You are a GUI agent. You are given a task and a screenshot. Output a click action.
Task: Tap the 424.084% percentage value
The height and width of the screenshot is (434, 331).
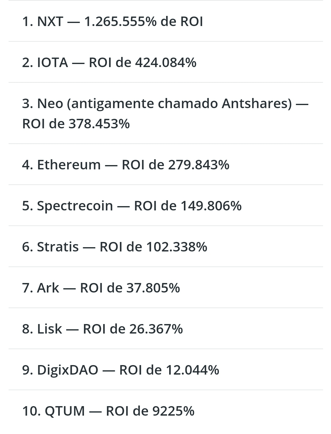click(x=165, y=63)
